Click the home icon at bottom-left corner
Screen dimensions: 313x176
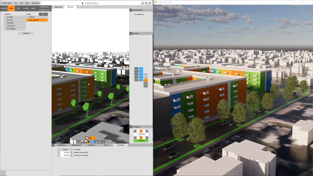tap(3, 173)
